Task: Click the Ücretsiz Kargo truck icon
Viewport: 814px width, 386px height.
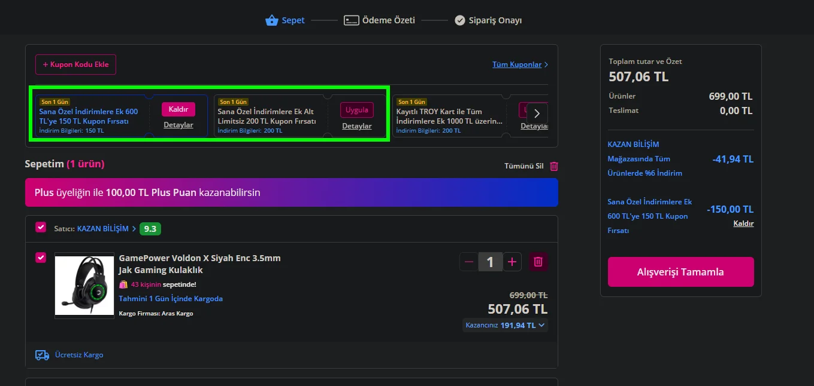Action: (42, 355)
